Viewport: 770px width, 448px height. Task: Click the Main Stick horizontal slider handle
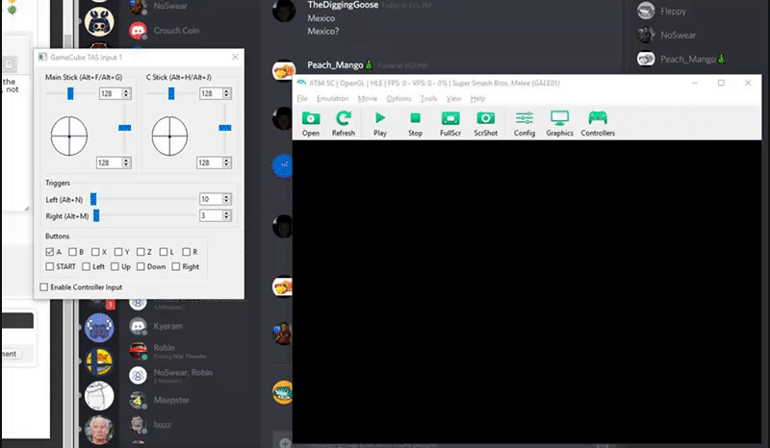[x=70, y=93]
